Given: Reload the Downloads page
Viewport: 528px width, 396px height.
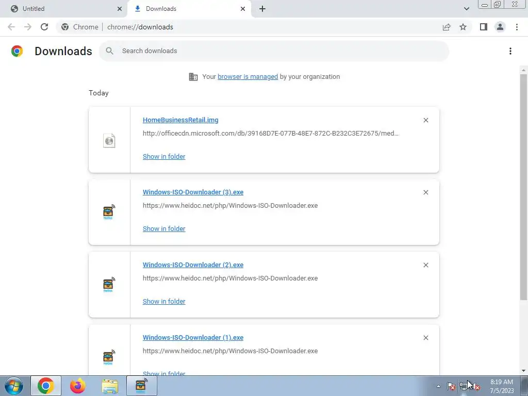Looking at the screenshot, I should [44, 27].
